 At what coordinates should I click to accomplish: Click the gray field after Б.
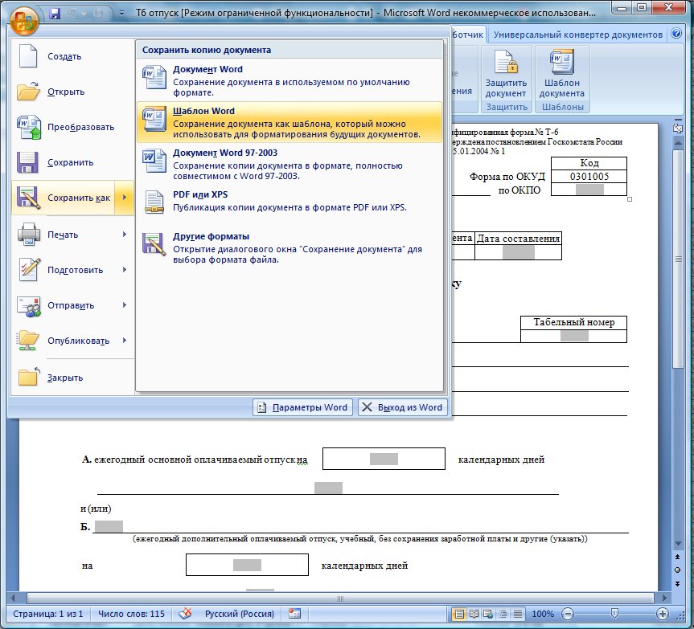(109, 526)
